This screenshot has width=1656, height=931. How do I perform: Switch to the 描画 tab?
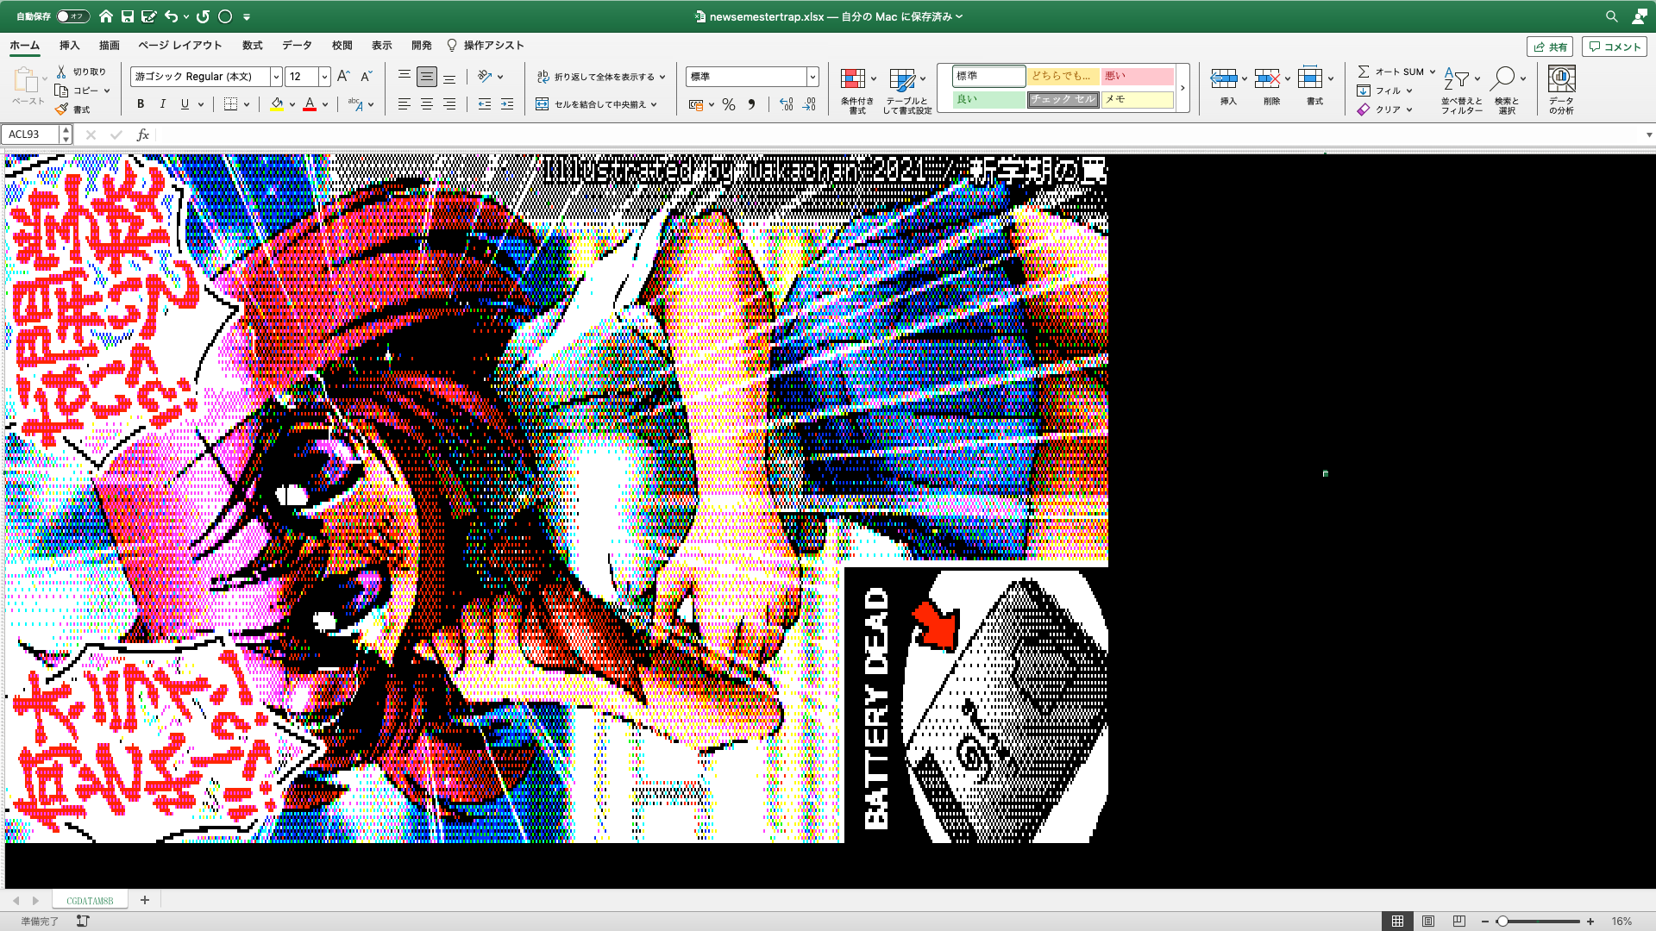point(109,45)
